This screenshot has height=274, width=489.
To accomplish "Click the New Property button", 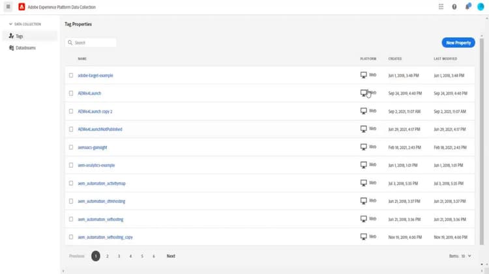I will [458, 43].
